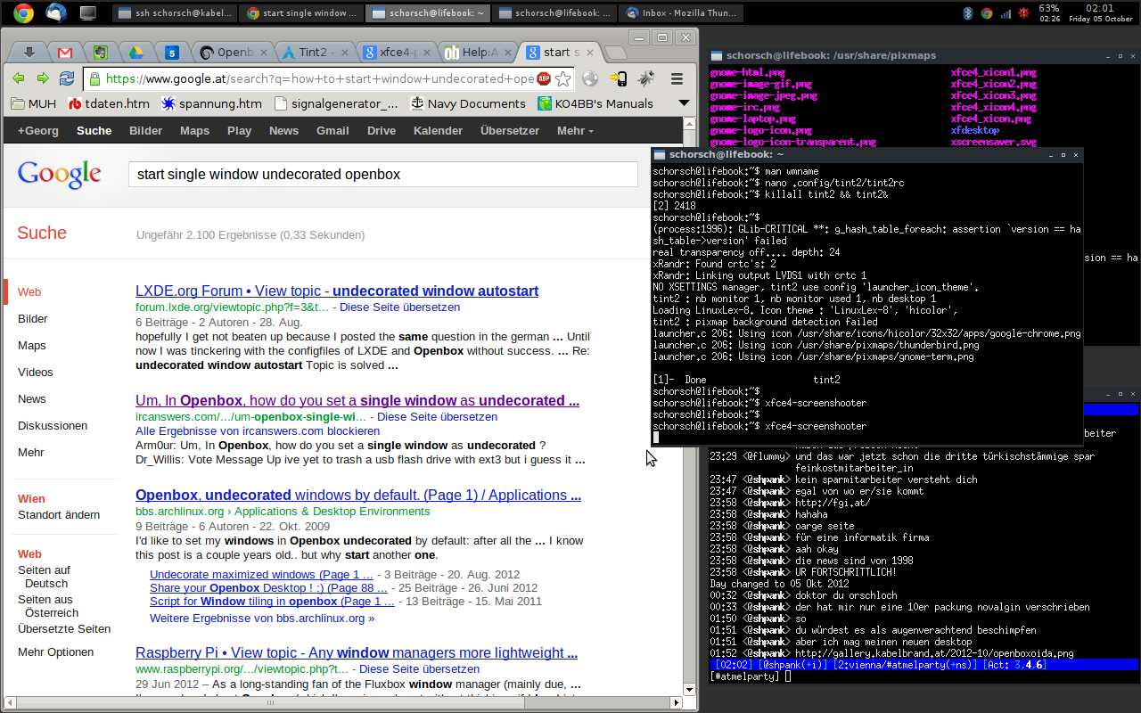Open the pinned Google Drive tab

[x=136, y=53]
